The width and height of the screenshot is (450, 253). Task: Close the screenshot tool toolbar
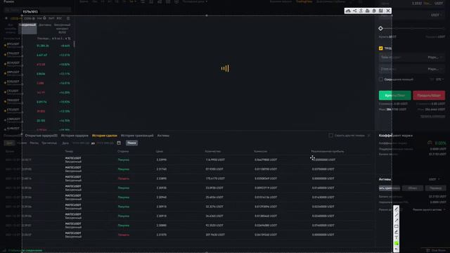[x=388, y=11]
